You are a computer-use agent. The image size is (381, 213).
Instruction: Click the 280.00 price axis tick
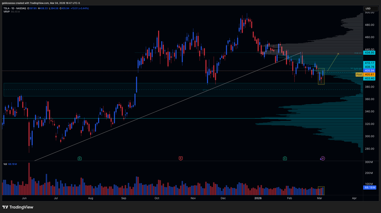tap(370, 149)
